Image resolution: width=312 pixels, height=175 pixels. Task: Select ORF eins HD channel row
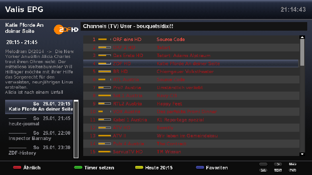191,39
